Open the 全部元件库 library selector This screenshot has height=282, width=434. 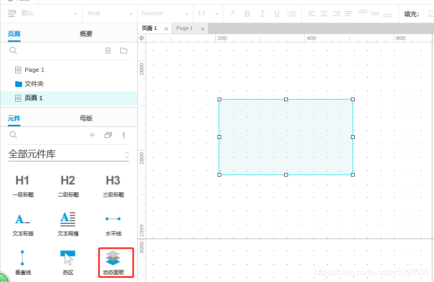click(x=69, y=154)
